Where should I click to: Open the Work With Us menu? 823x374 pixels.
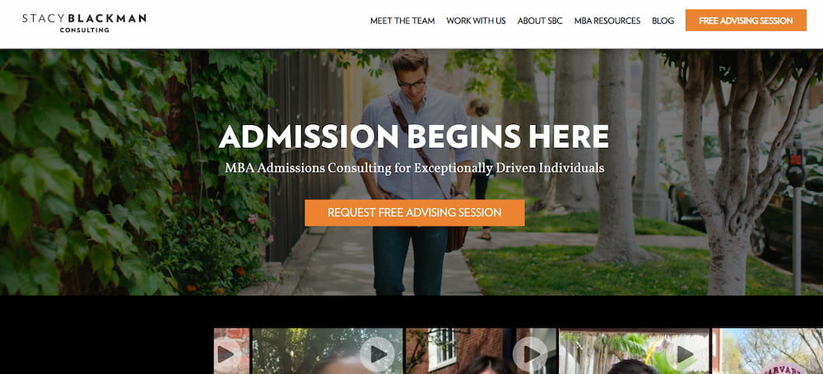pyautogui.click(x=476, y=21)
